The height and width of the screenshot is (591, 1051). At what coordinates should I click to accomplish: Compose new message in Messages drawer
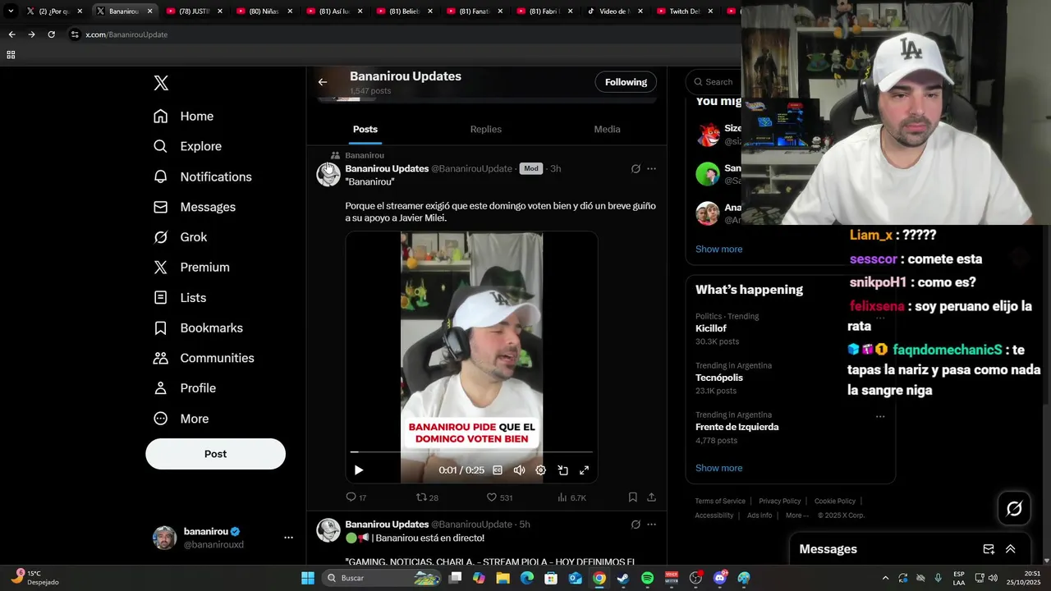[x=989, y=549]
